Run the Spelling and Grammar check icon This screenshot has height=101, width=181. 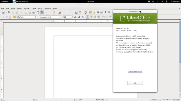point(38,12)
